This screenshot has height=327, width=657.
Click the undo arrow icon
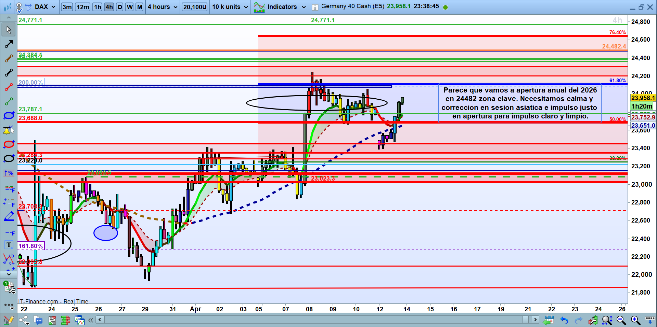pos(564,320)
